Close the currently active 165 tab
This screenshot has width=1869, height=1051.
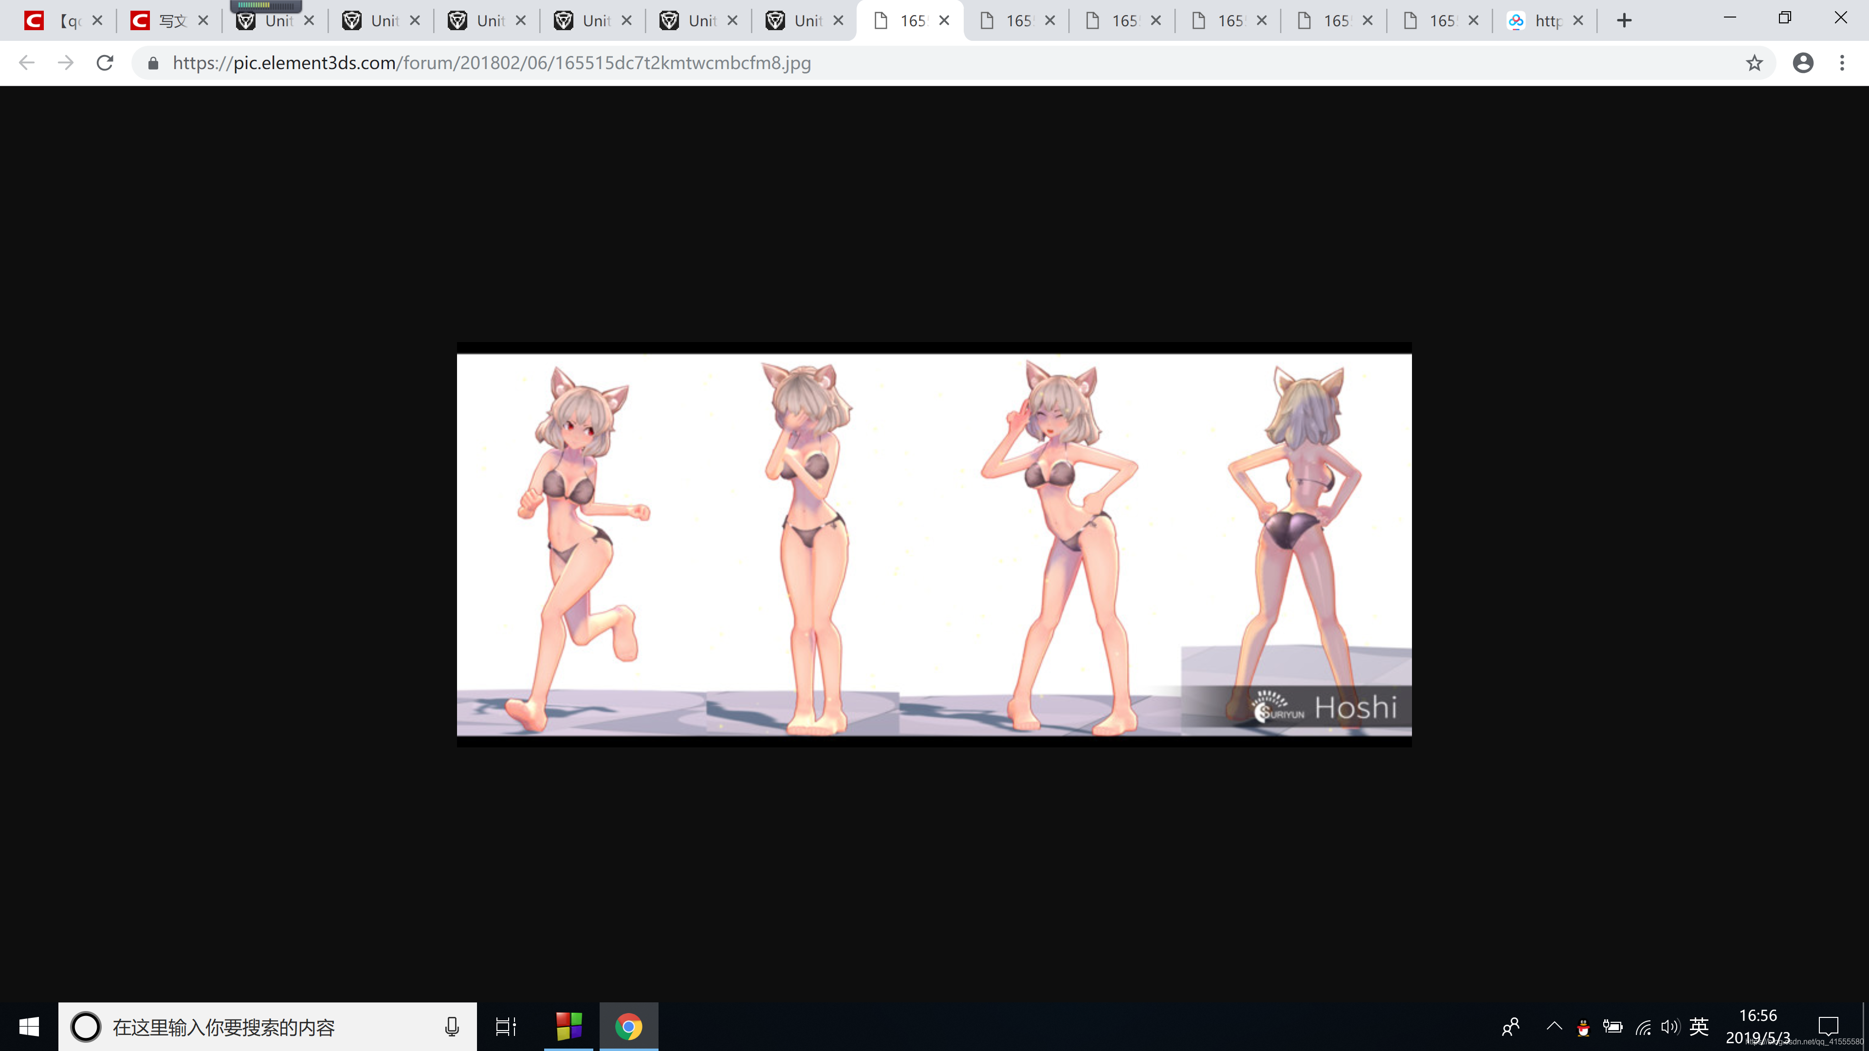(944, 20)
